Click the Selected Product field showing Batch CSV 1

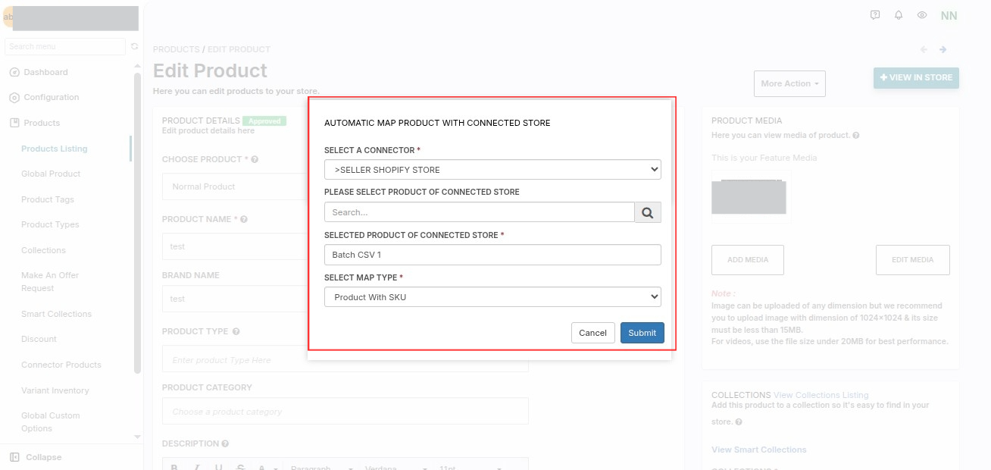492,255
